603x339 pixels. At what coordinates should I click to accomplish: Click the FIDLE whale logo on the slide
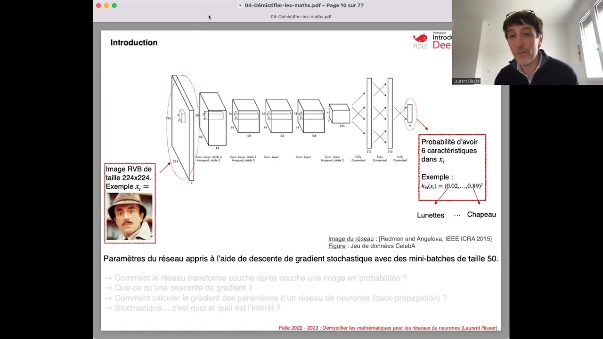[x=420, y=40]
